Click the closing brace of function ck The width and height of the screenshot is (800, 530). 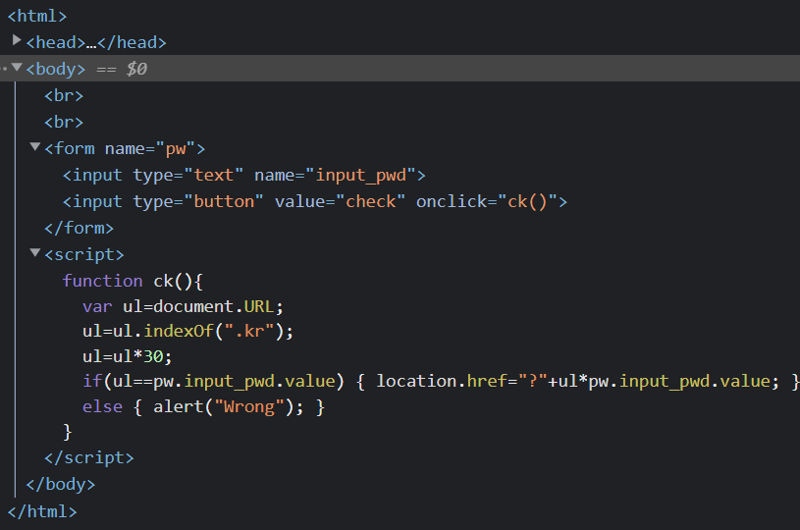coord(68,432)
